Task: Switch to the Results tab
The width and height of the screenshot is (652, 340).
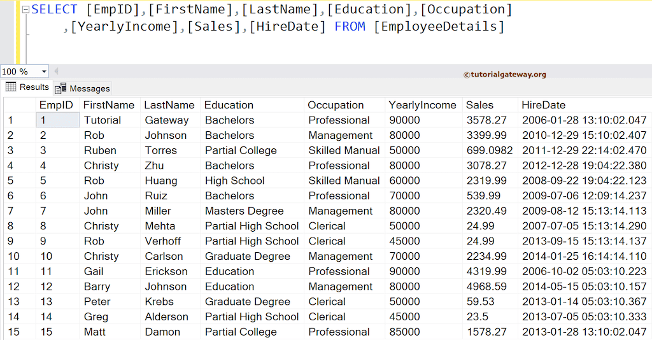Action: [27, 87]
